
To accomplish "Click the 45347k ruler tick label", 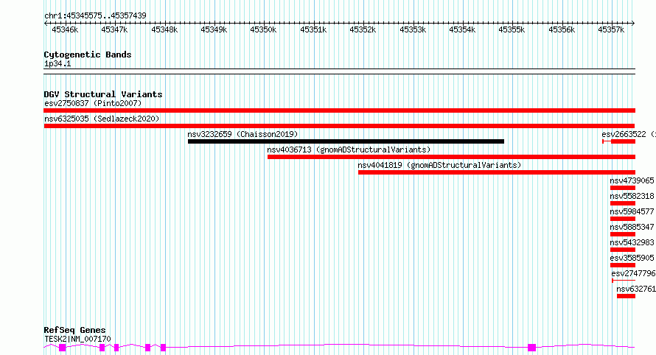I will click(114, 30).
